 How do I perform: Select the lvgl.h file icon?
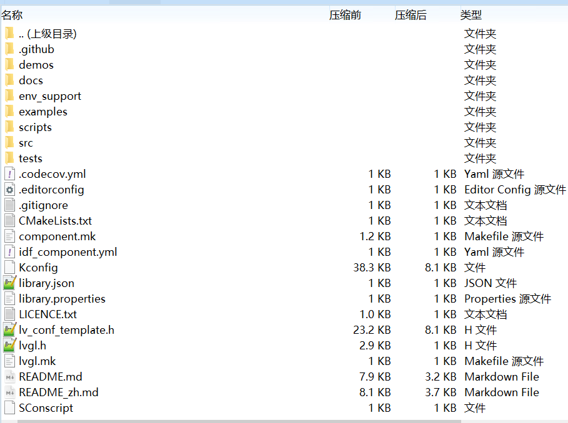click(9, 346)
